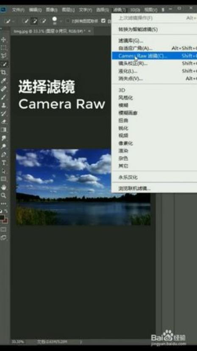Click the foreground color swatch
Image resolution: width=197 pixels, height=351 pixels.
(2, 217)
